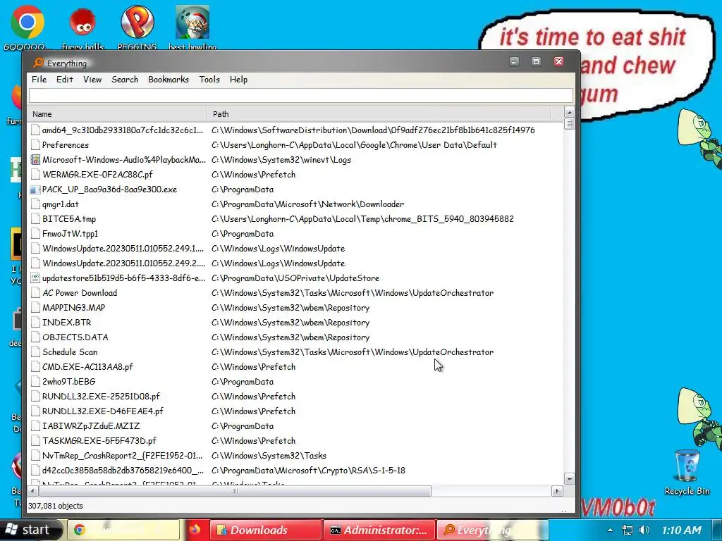The height and width of the screenshot is (541, 722).
Task: Click the horizontal scrollbar thumb
Action: (x=235, y=491)
